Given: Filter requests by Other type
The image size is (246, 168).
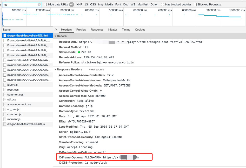Looking at the screenshot, I should (154, 5).
